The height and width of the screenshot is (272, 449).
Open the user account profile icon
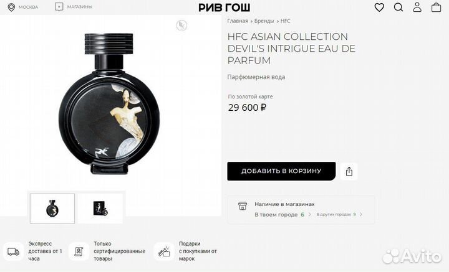pyautogui.click(x=417, y=7)
